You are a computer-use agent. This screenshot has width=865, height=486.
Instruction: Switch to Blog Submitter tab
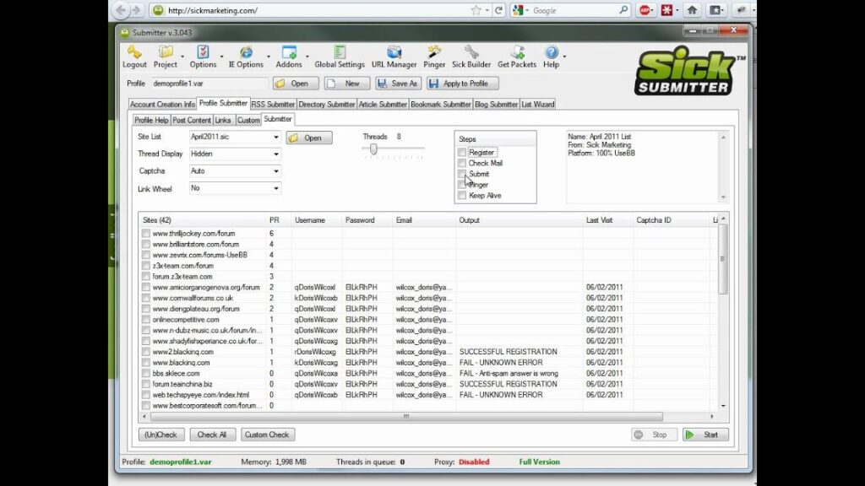[x=496, y=104]
